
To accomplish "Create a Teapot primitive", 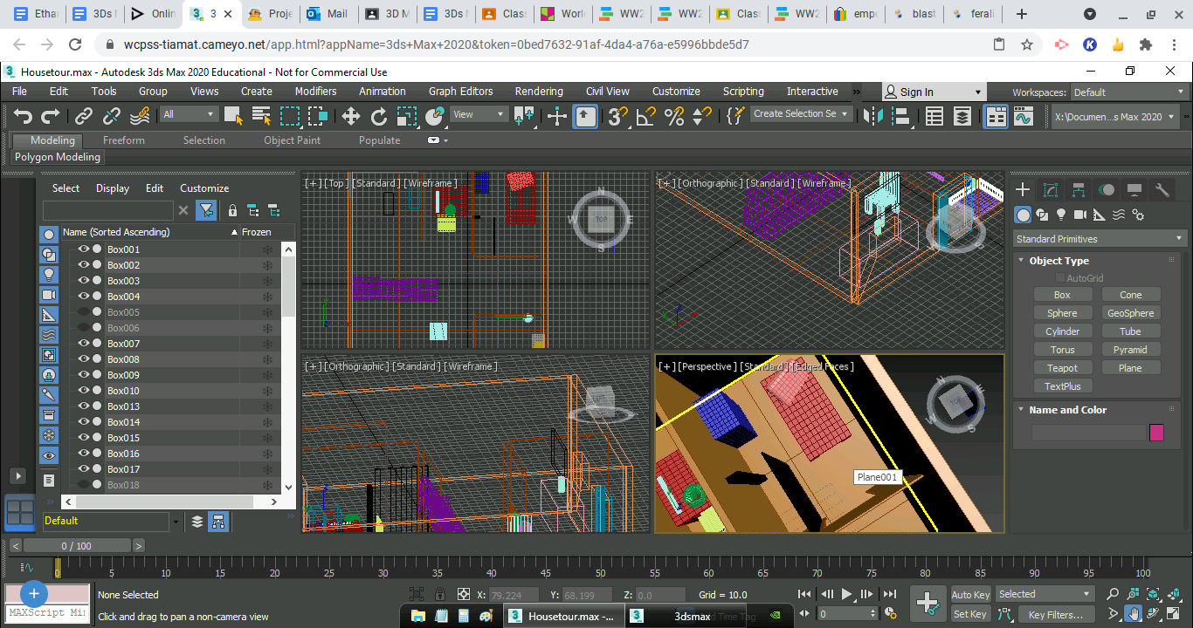I will (1062, 368).
